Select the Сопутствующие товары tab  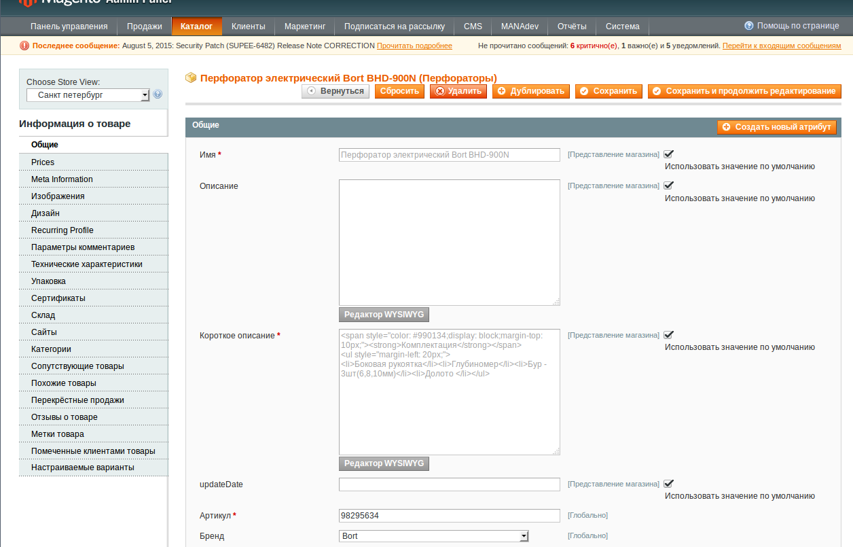pos(93,366)
